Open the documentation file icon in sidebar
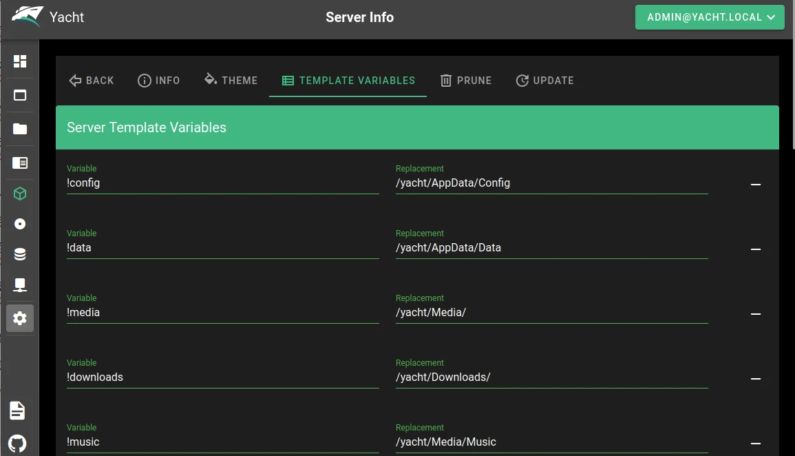Viewport: 795px width, 456px height. (17, 411)
